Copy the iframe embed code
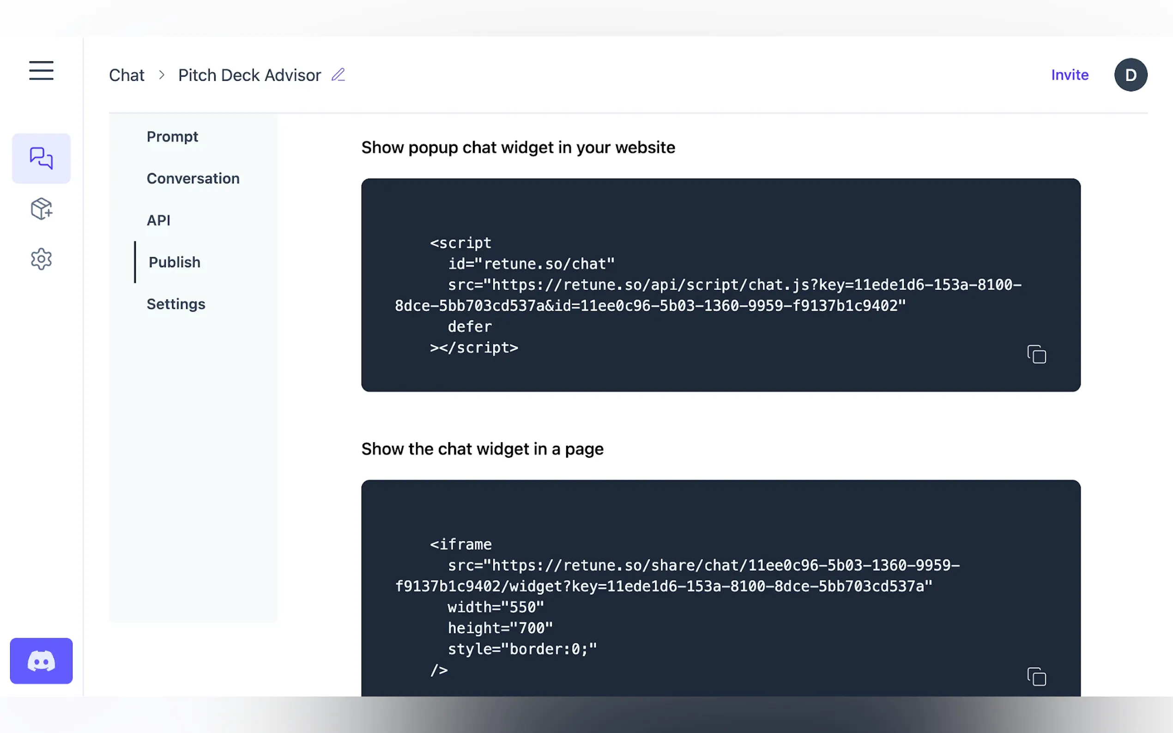1173x733 pixels. (1036, 676)
